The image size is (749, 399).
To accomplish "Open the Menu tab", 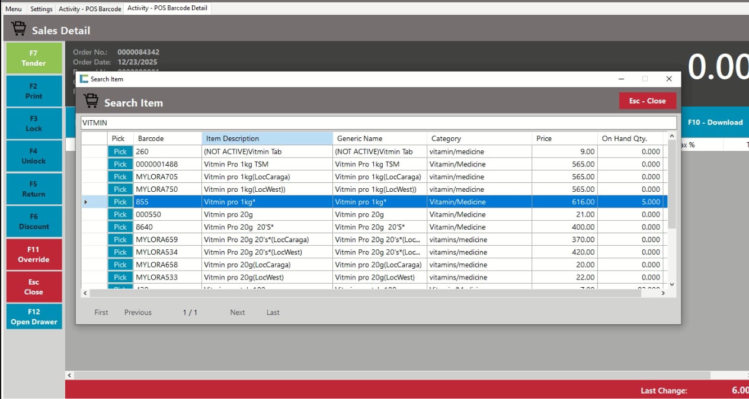I will coord(14,9).
